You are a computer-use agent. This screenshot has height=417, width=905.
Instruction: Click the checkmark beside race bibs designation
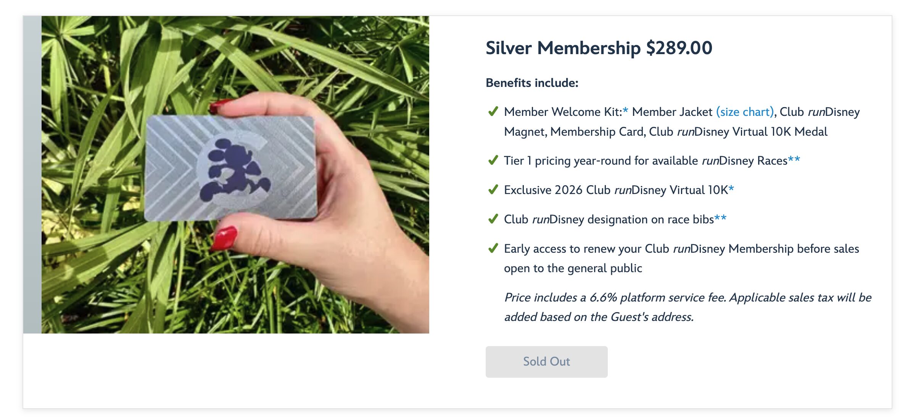point(493,219)
